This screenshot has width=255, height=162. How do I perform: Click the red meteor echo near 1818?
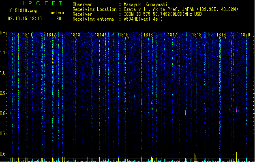pyautogui.click(x=195, y=110)
